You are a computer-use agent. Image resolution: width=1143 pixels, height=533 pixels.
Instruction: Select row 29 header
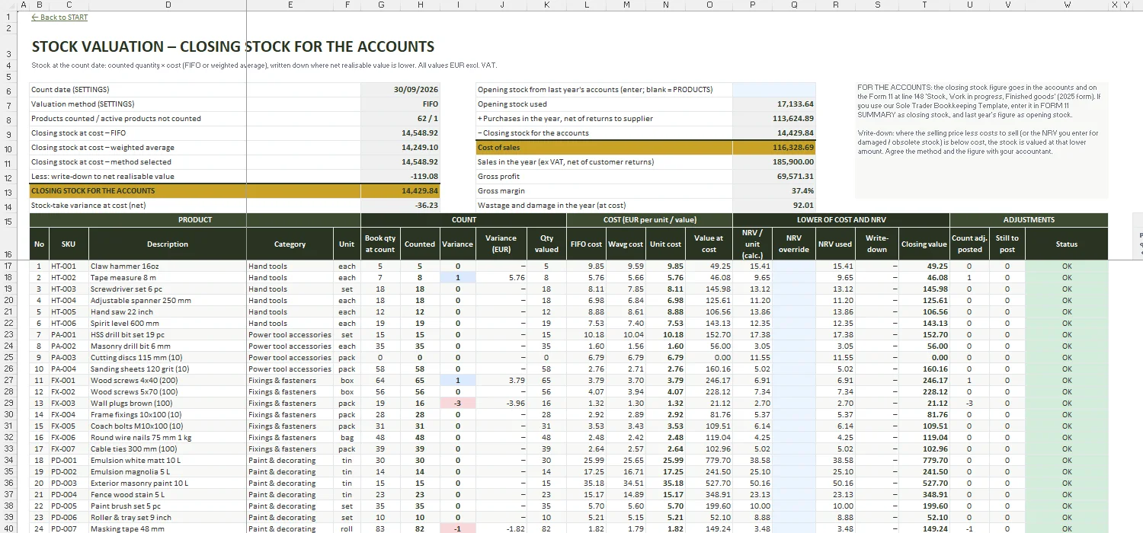8,404
